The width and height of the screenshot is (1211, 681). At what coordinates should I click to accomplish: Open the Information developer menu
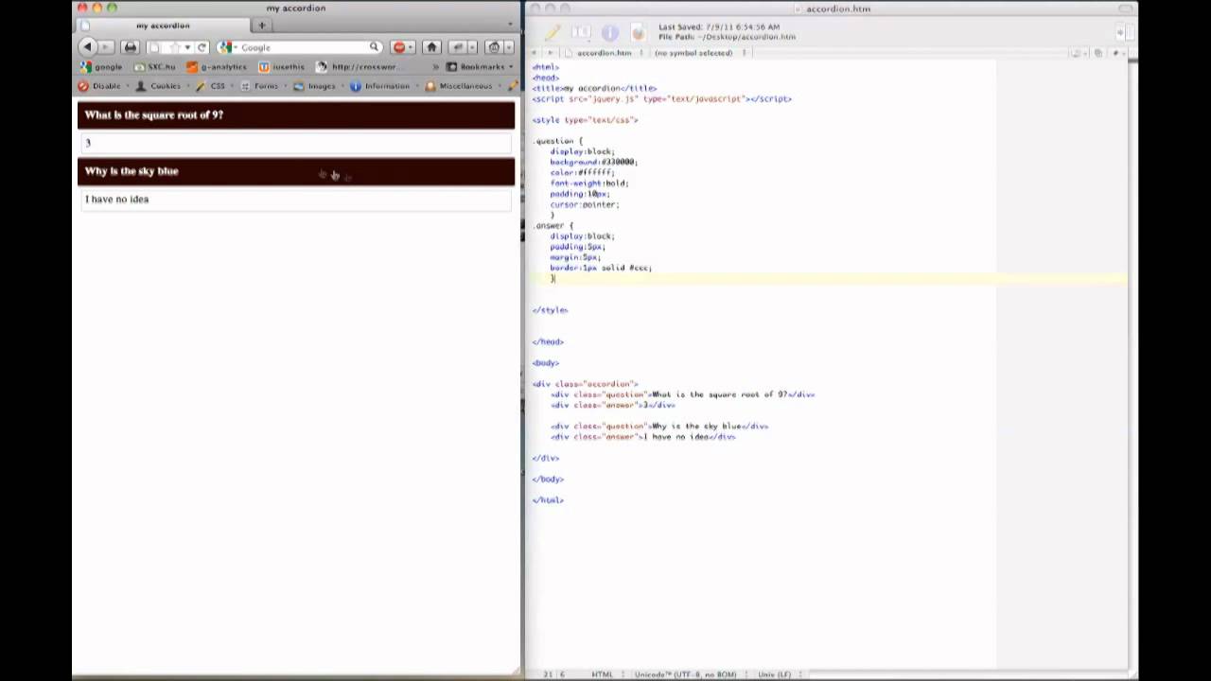tap(381, 86)
